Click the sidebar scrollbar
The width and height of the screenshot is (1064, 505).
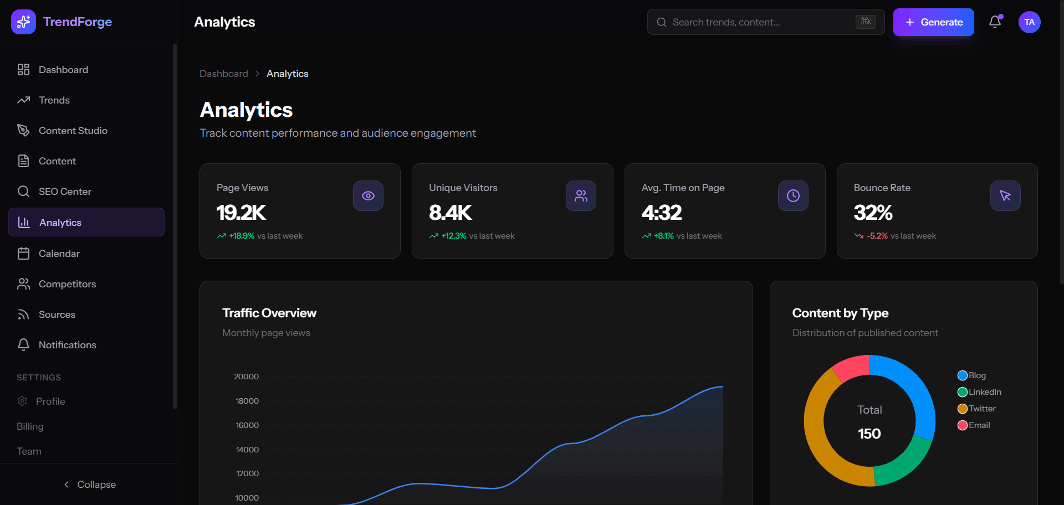[175, 227]
